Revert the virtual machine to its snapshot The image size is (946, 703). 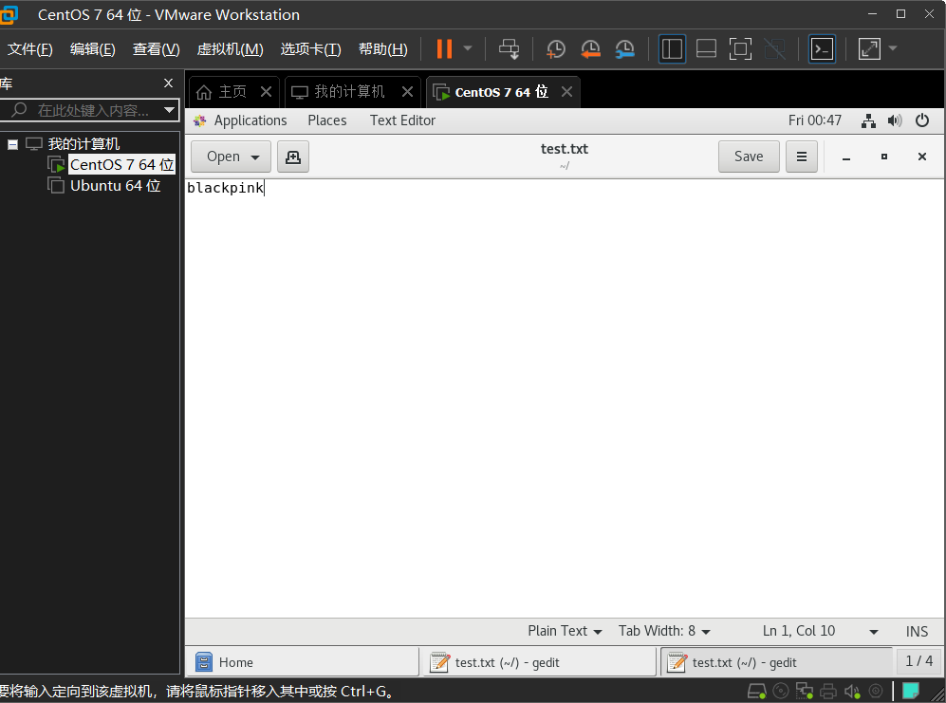pos(590,49)
